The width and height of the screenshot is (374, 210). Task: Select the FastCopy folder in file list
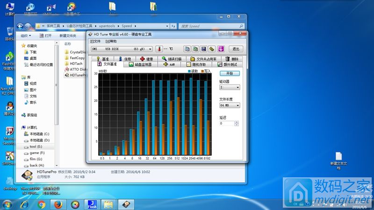click(x=75, y=57)
